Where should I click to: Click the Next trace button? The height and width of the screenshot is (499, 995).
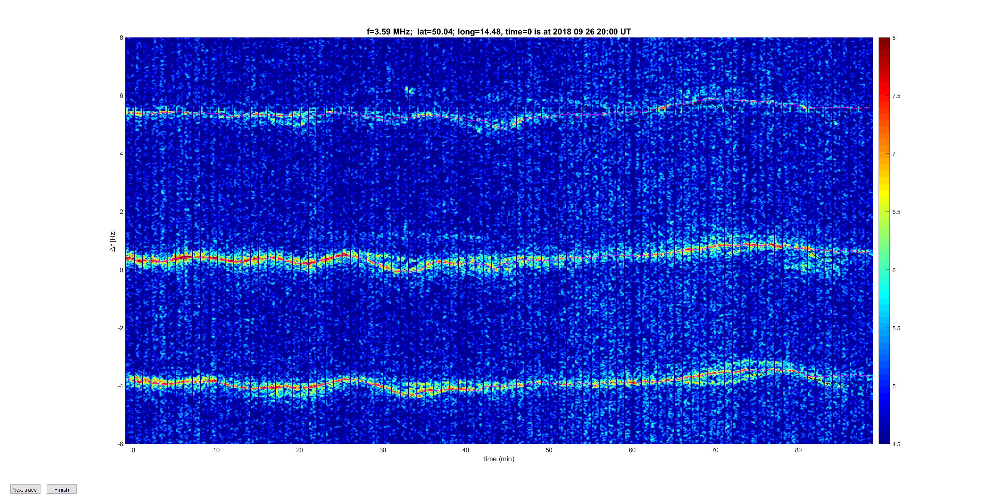(x=25, y=489)
